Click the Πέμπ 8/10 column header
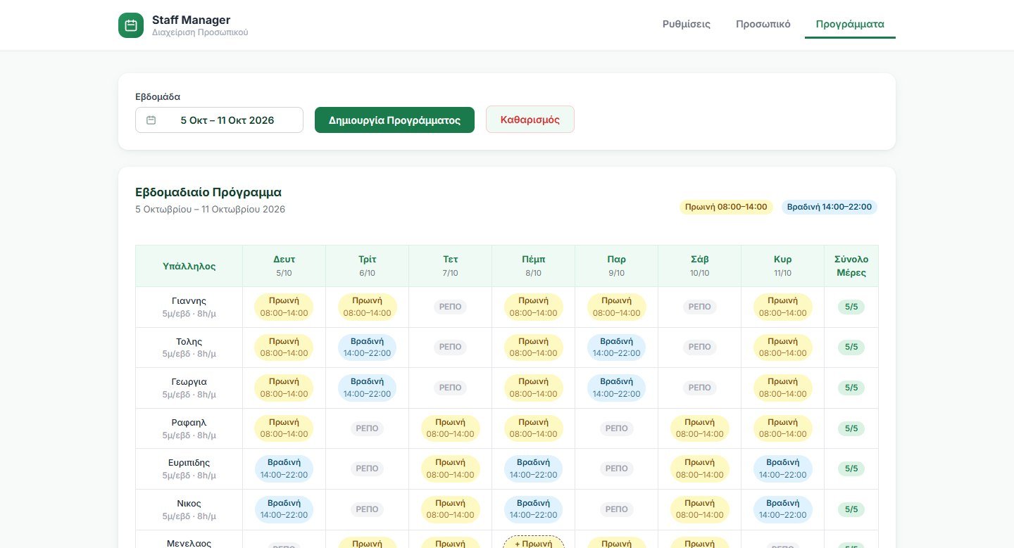 (x=533, y=266)
